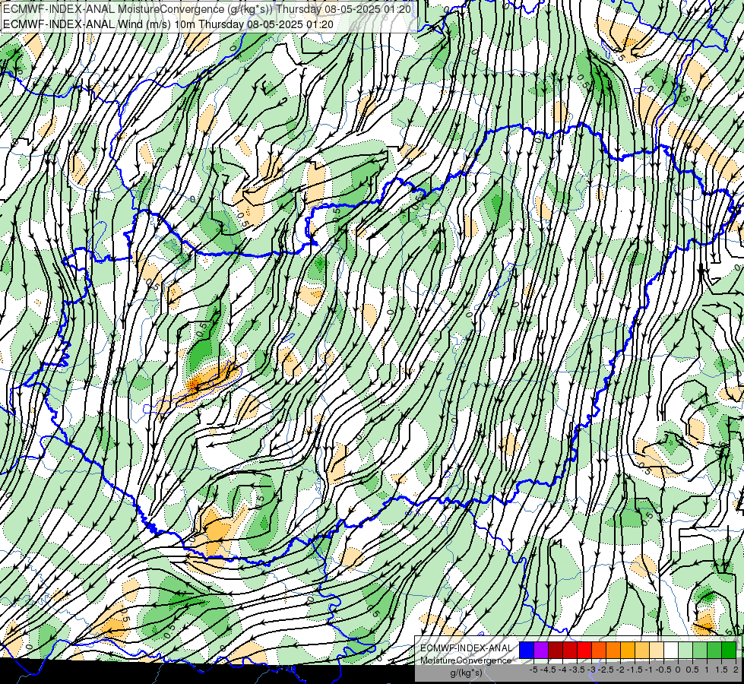Click the light orange swatch between -1.5 and -1
This screenshot has height=684, width=744.
(x=642, y=650)
